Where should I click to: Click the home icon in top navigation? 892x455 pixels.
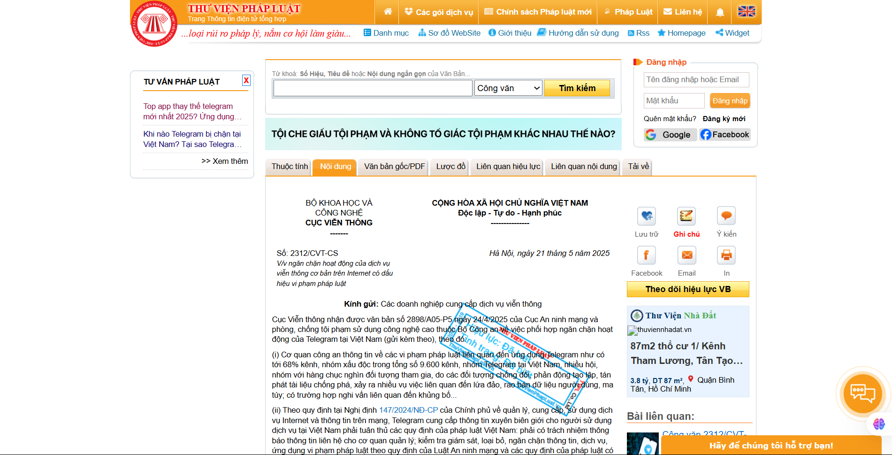click(388, 12)
